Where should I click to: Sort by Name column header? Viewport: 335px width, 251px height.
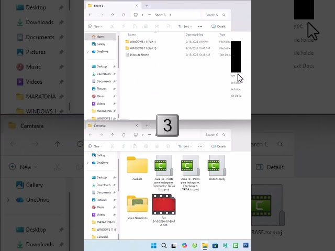(x=132, y=35)
